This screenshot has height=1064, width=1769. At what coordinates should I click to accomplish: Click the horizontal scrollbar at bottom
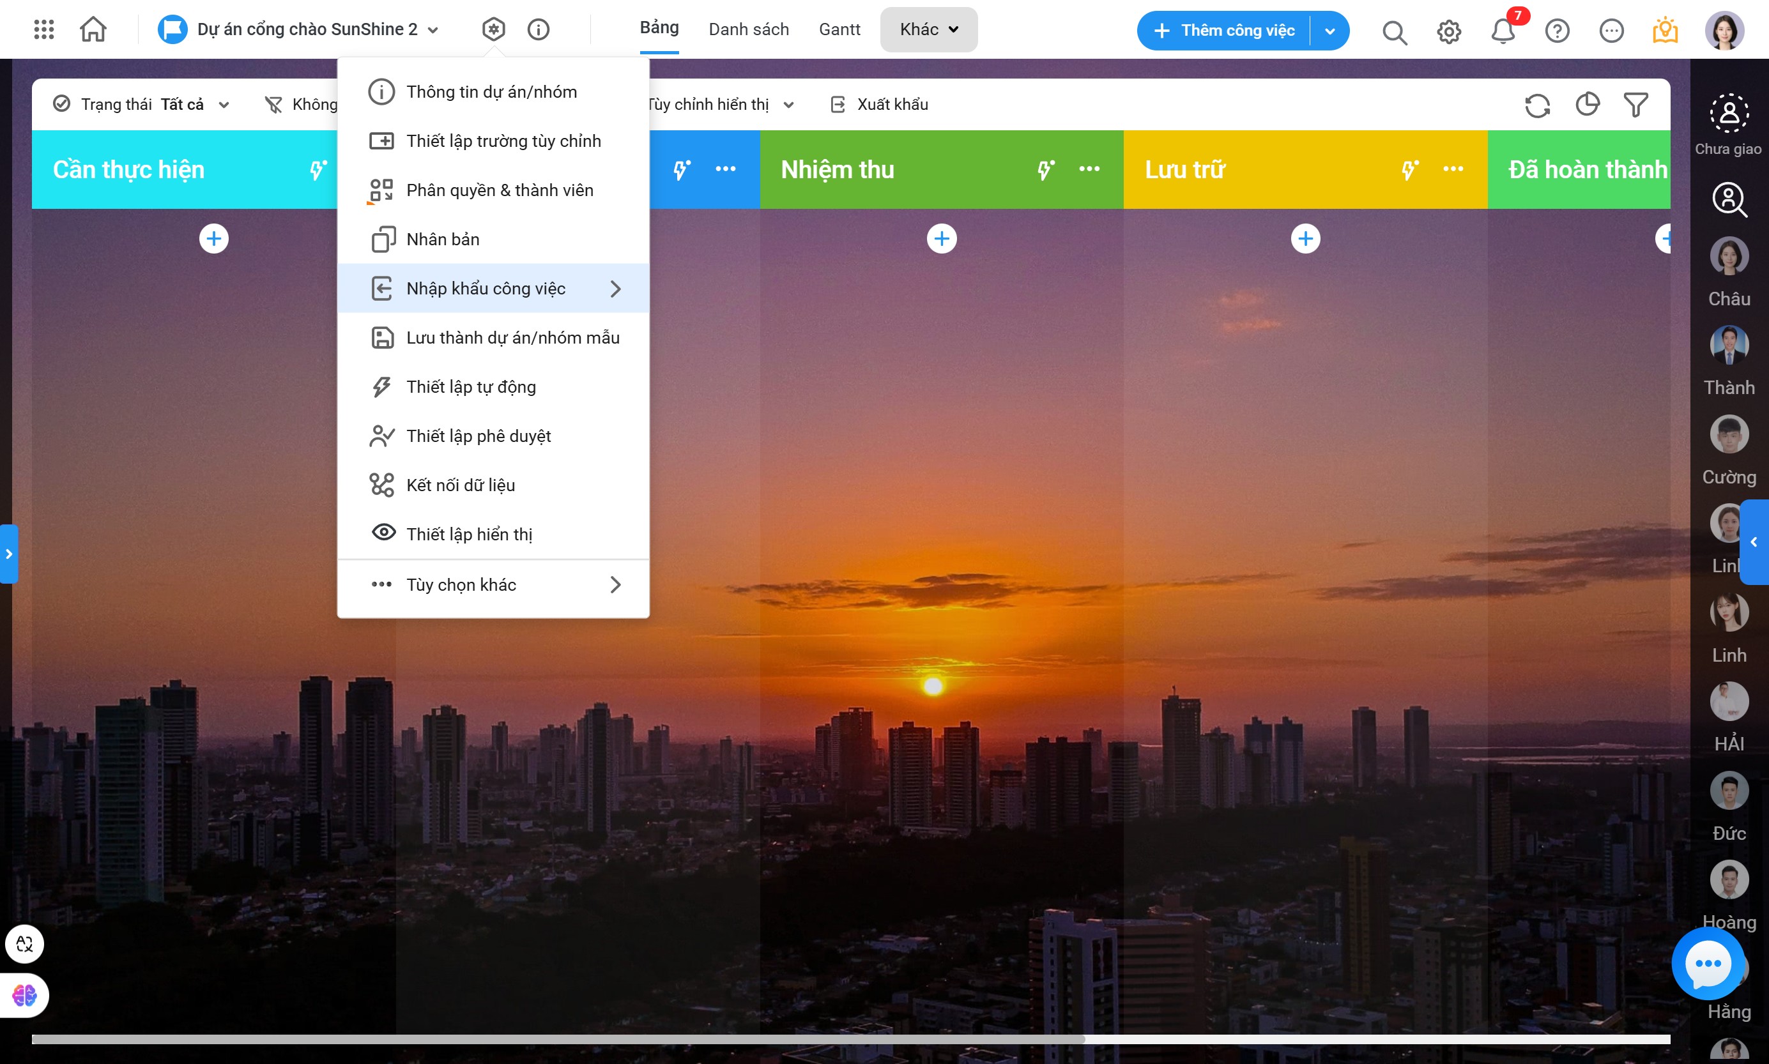558,1039
